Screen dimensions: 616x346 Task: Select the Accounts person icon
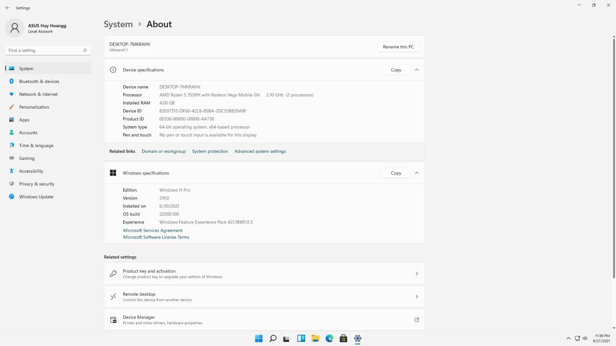11,133
